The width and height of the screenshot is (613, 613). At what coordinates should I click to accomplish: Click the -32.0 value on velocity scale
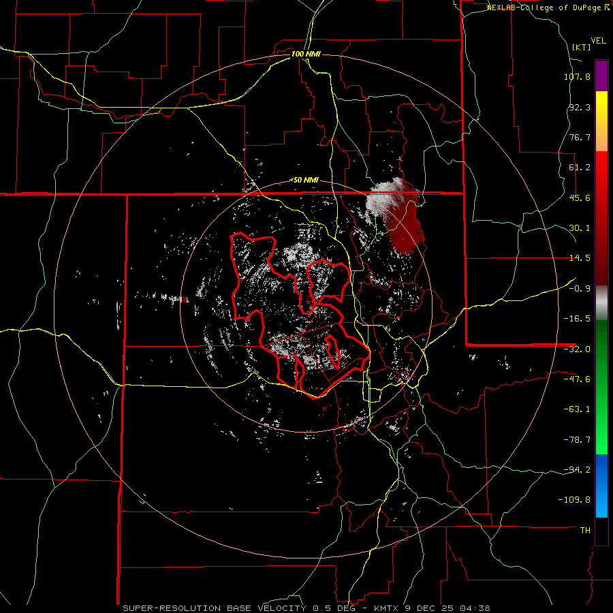(x=577, y=349)
